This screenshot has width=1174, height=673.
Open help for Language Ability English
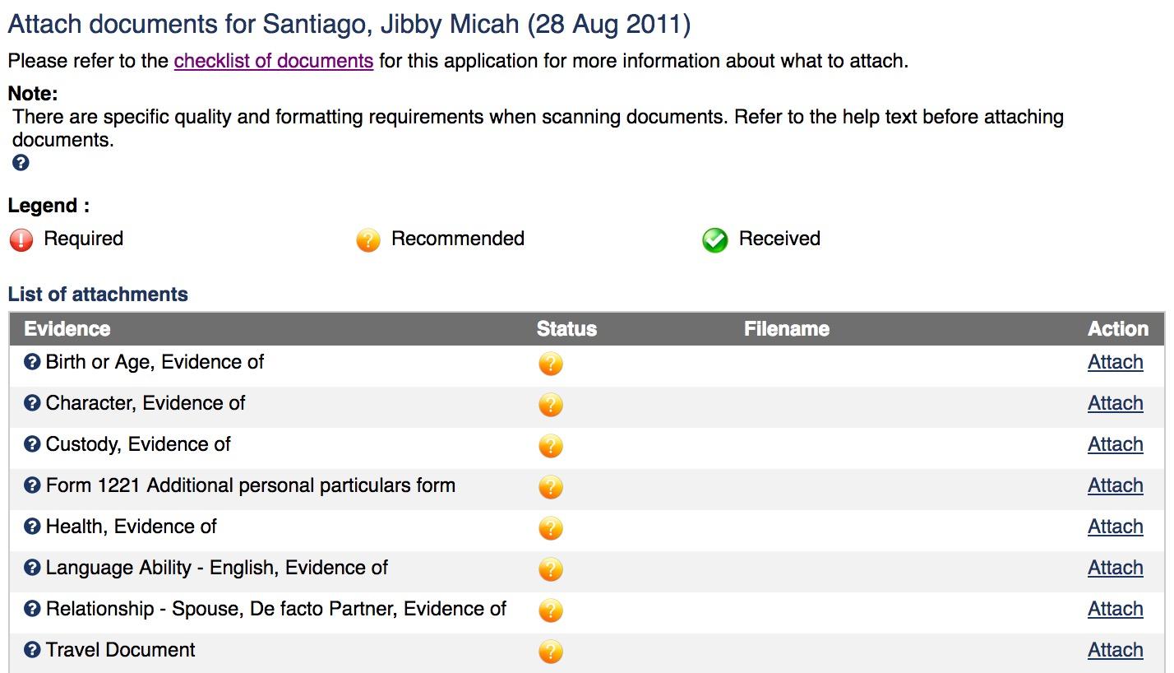[x=32, y=568]
